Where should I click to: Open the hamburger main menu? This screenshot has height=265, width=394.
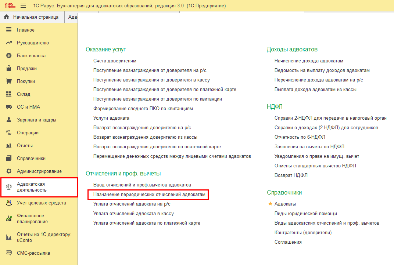[23, 6]
